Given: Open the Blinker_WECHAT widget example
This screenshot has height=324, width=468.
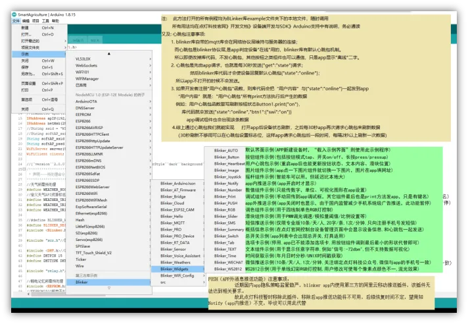Looking at the screenshot, I should (x=228, y=262).
